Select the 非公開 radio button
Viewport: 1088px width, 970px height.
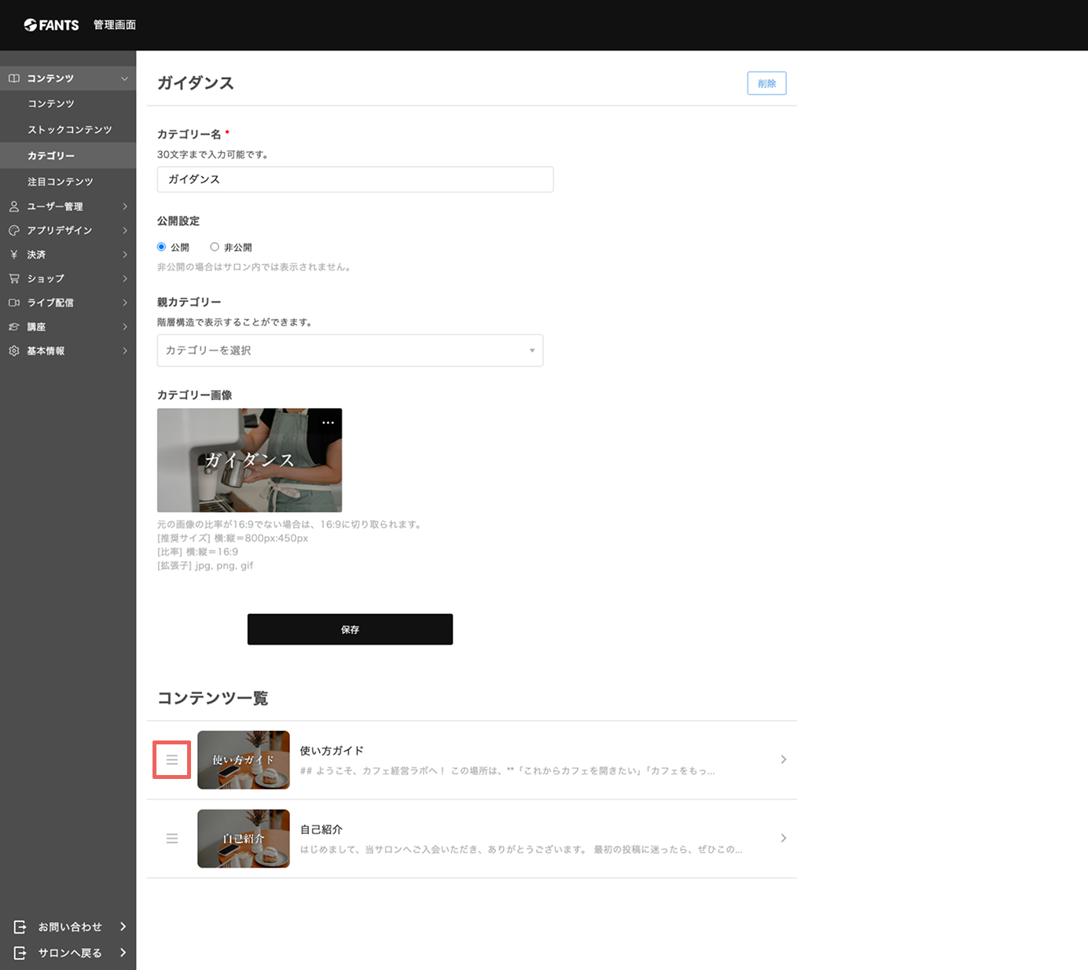(215, 247)
